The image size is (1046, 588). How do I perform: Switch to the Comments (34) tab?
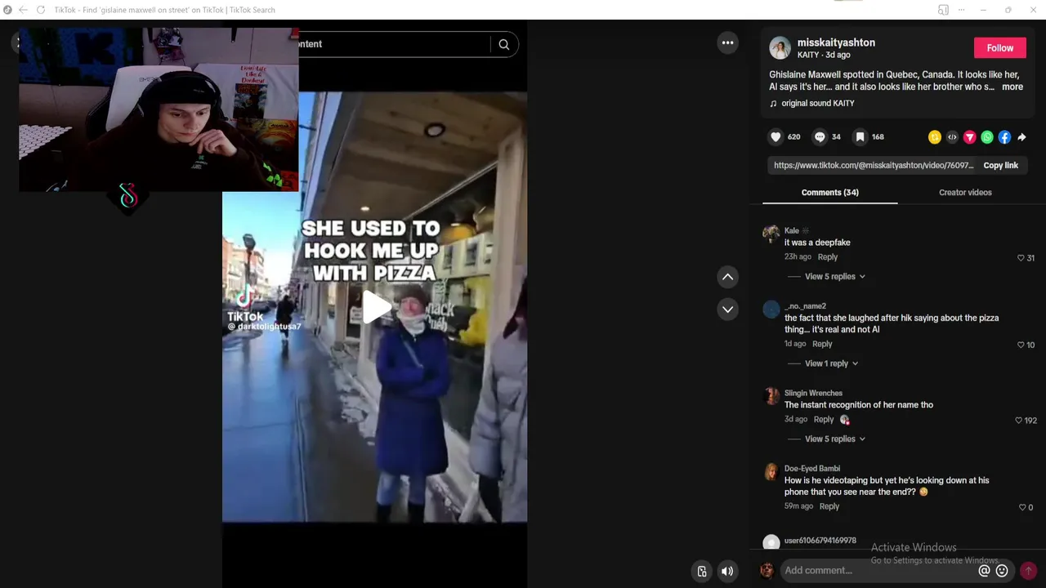click(829, 193)
